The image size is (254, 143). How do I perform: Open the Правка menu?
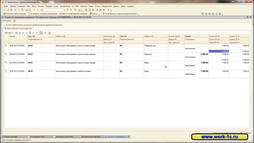[13, 6]
